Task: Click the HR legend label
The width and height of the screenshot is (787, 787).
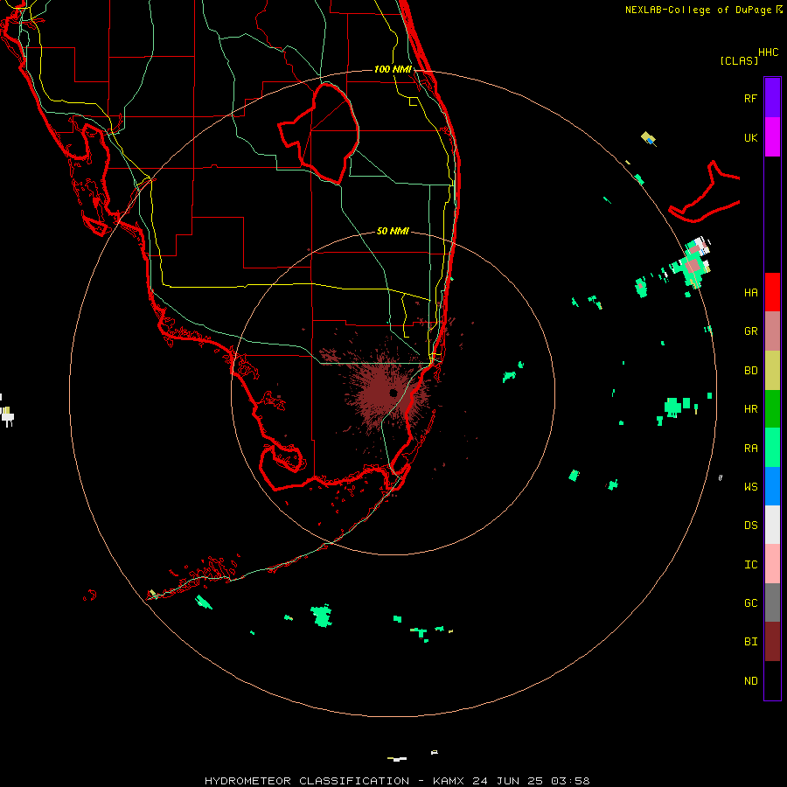Action: pyautogui.click(x=750, y=409)
